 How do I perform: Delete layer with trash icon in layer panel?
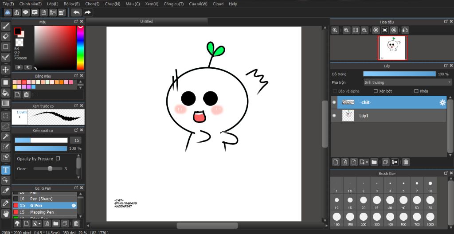click(406, 162)
